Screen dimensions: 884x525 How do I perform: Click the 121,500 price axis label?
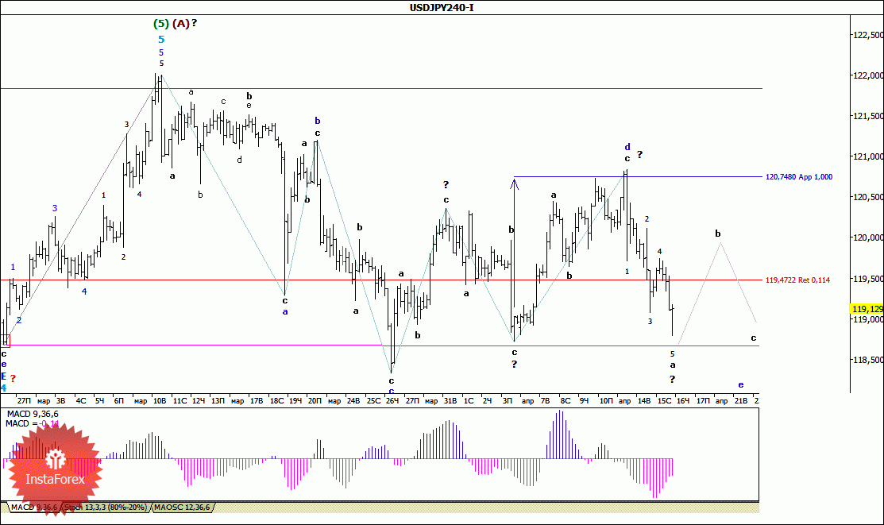867,116
